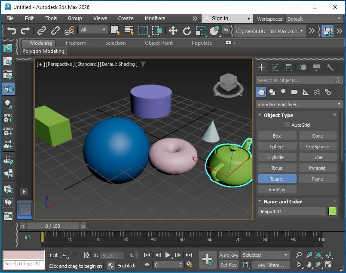Open the selection filter All dropdown
Screen dimensions: 346x273
pos(94,30)
